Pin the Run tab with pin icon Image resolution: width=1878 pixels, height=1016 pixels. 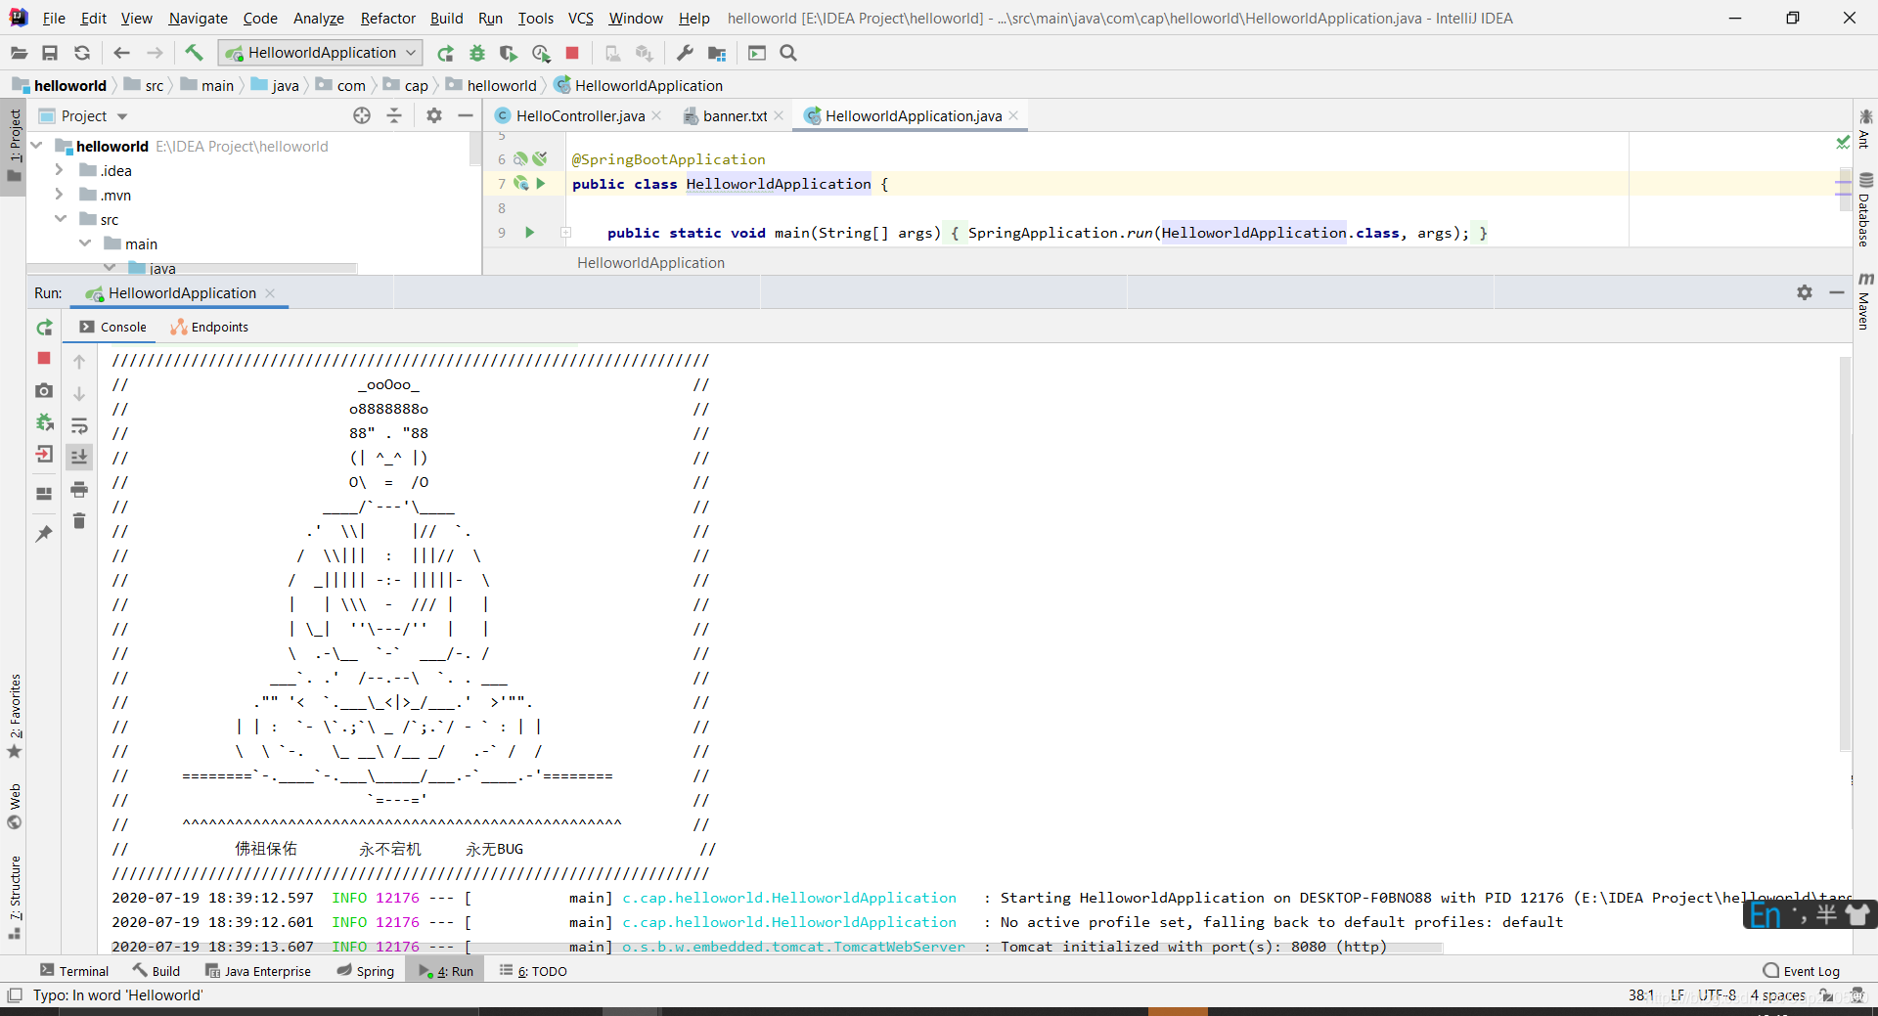44,534
